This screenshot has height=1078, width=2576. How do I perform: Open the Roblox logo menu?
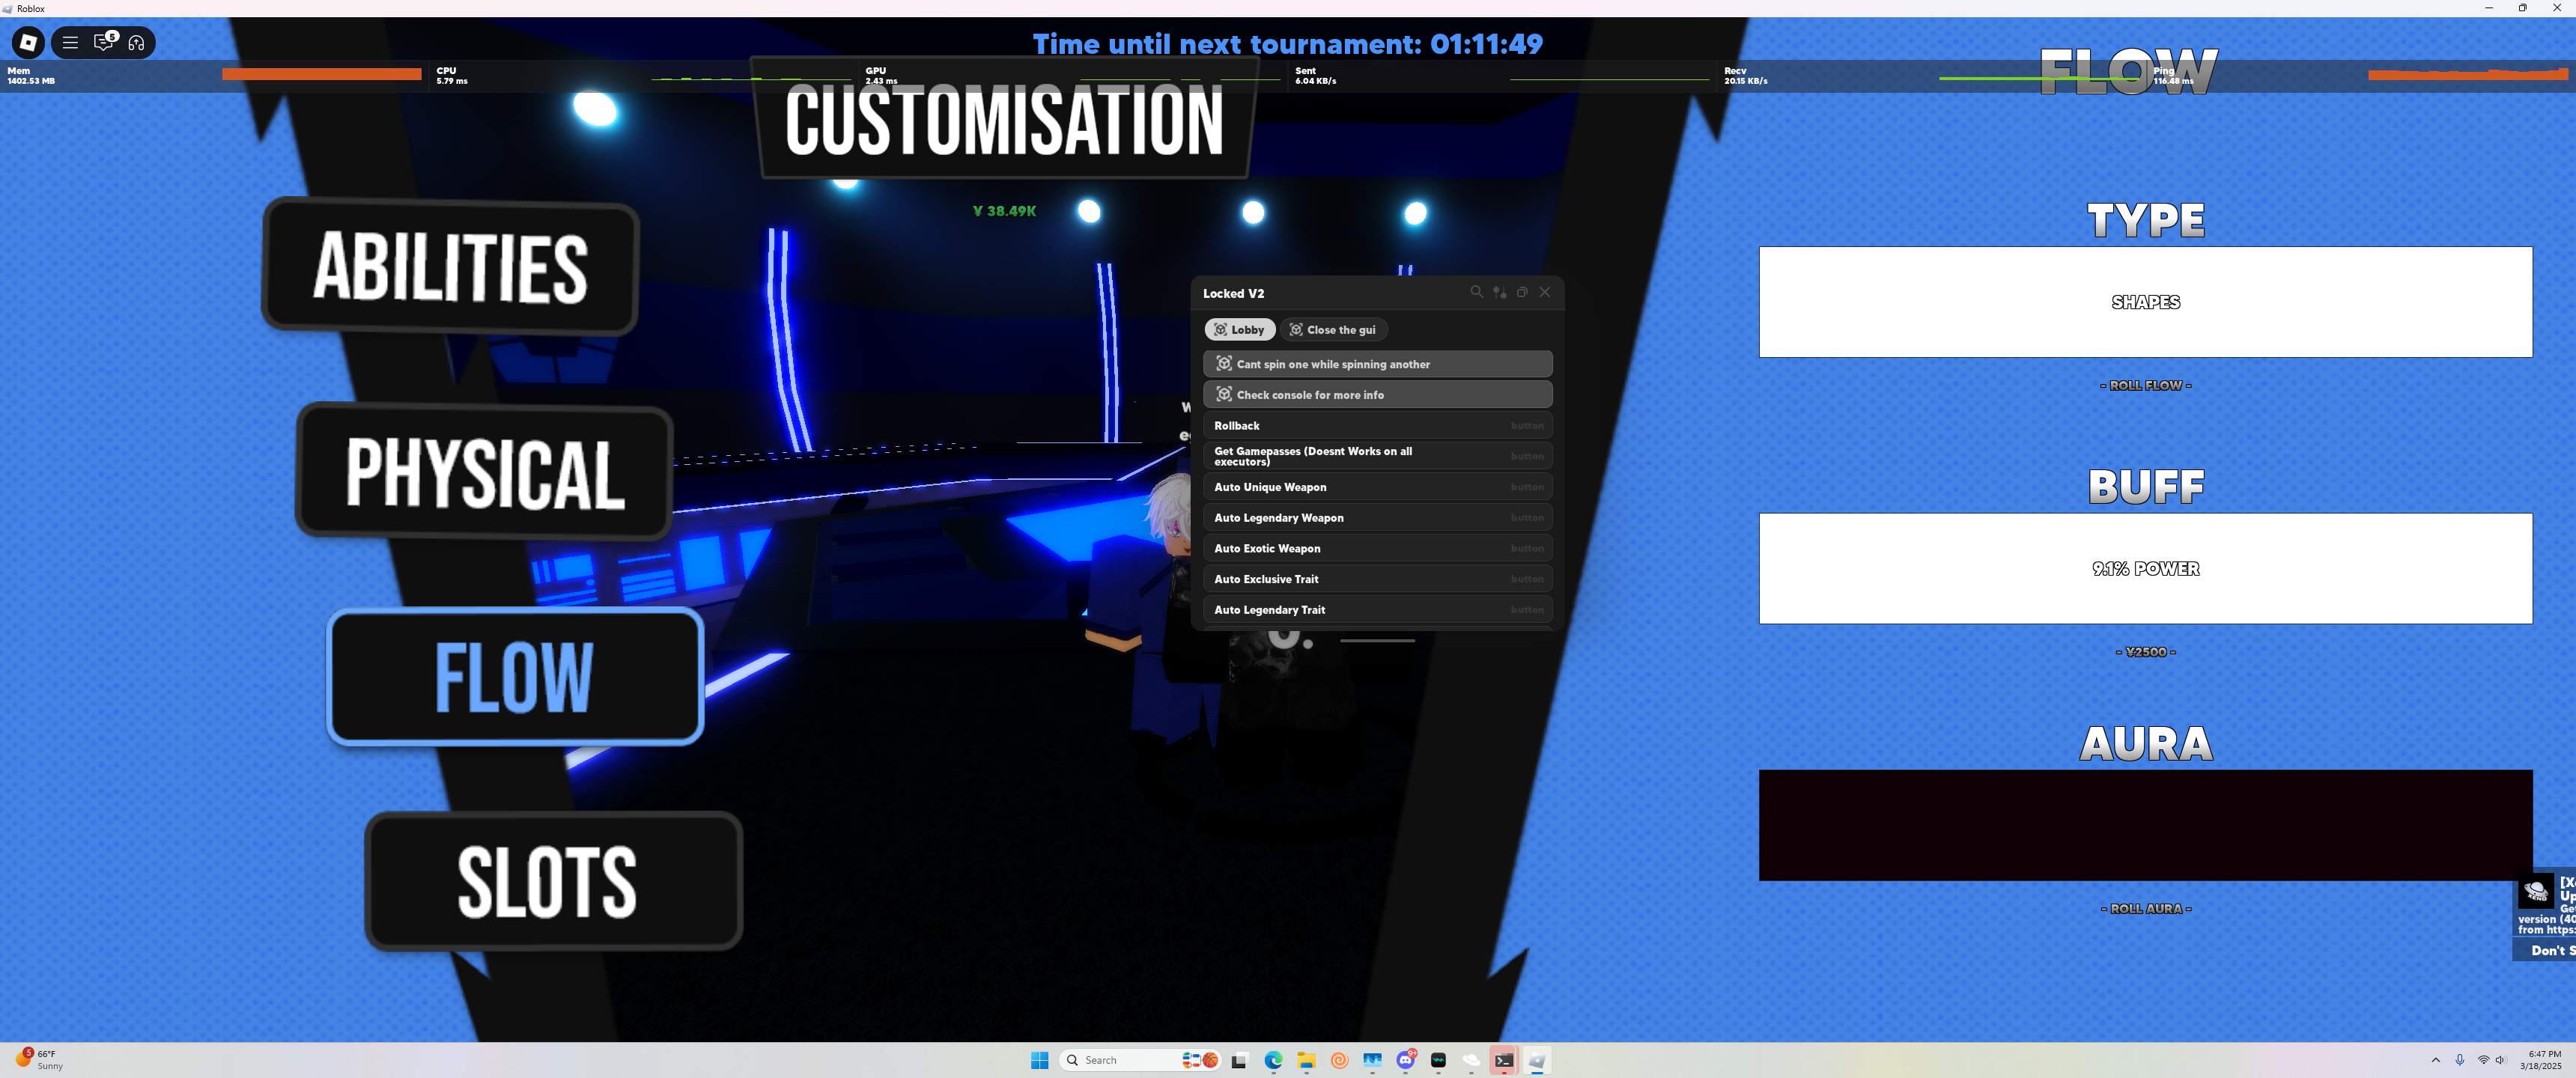click(x=28, y=42)
